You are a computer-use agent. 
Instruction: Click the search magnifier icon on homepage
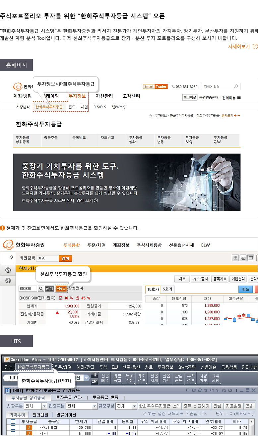point(236,86)
